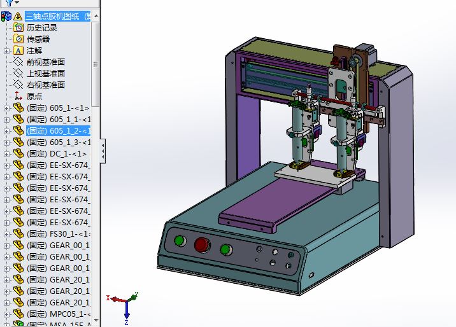Click the 原点 origin icon
Viewport: 456px width, 327px height.
tap(18, 96)
